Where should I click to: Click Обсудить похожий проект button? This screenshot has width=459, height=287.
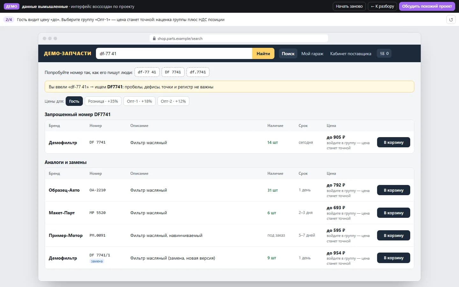point(427,6)
